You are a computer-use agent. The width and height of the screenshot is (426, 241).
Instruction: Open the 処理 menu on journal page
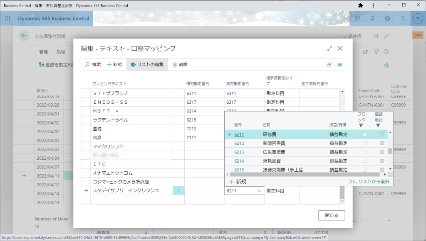click(x=61, y=52)
